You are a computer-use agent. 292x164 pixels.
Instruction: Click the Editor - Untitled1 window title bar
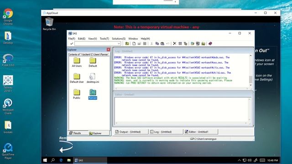coord(183,94)
